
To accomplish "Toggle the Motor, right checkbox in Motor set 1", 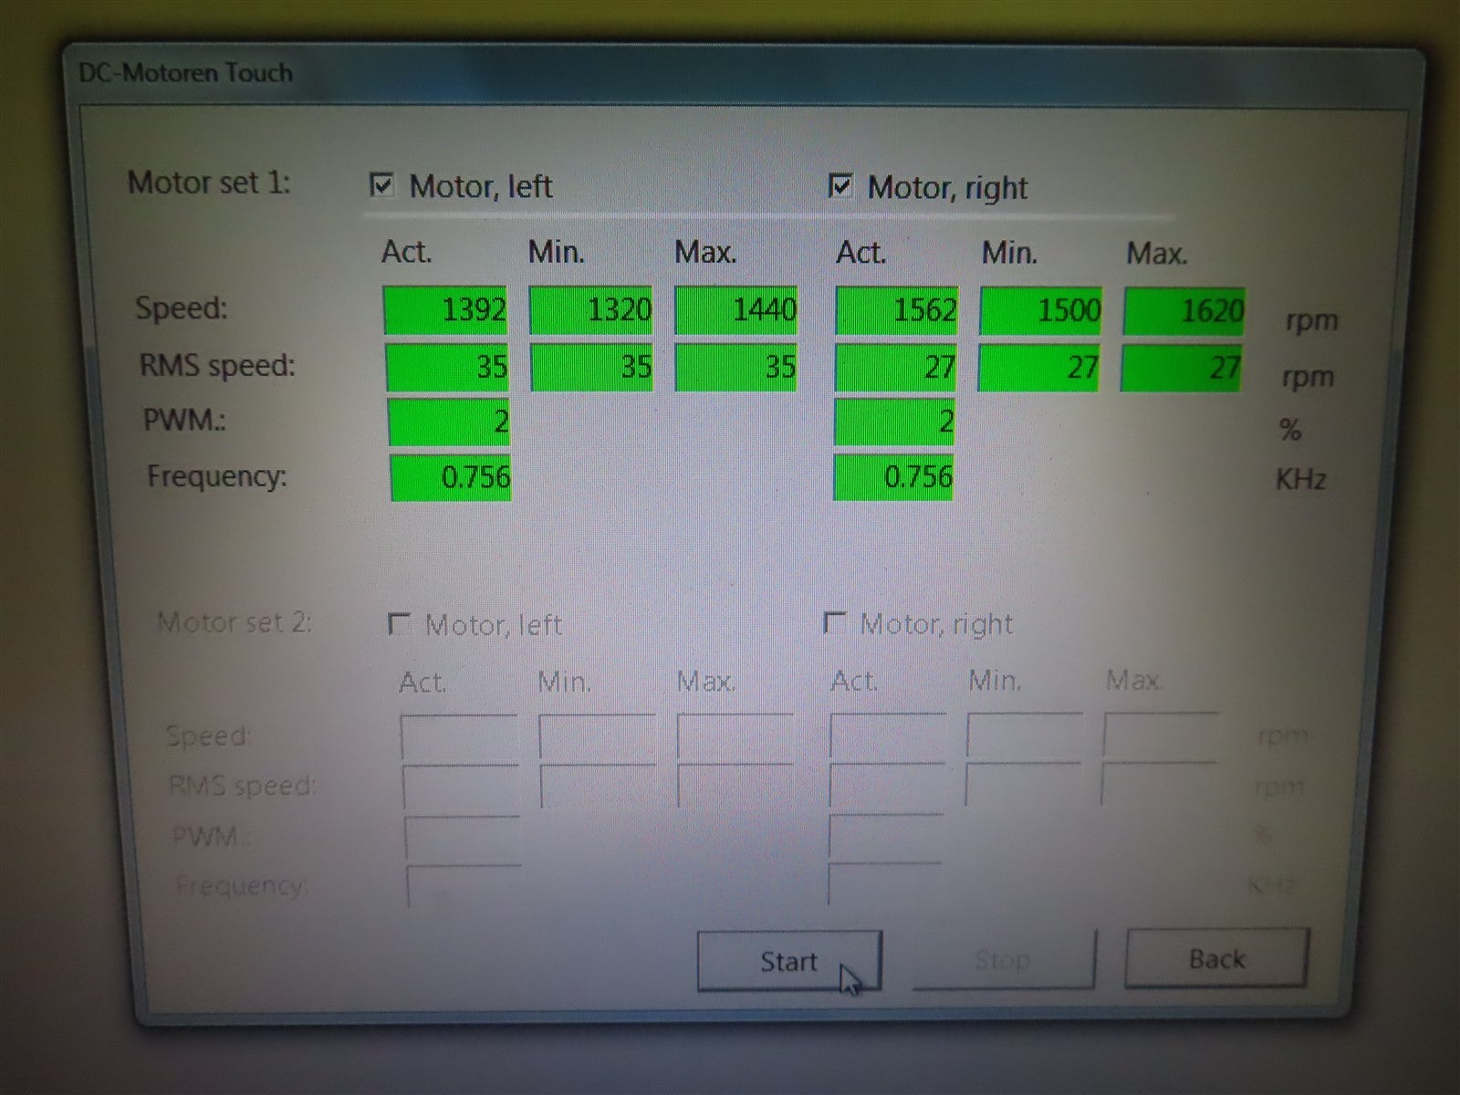I will coord(839,187).
